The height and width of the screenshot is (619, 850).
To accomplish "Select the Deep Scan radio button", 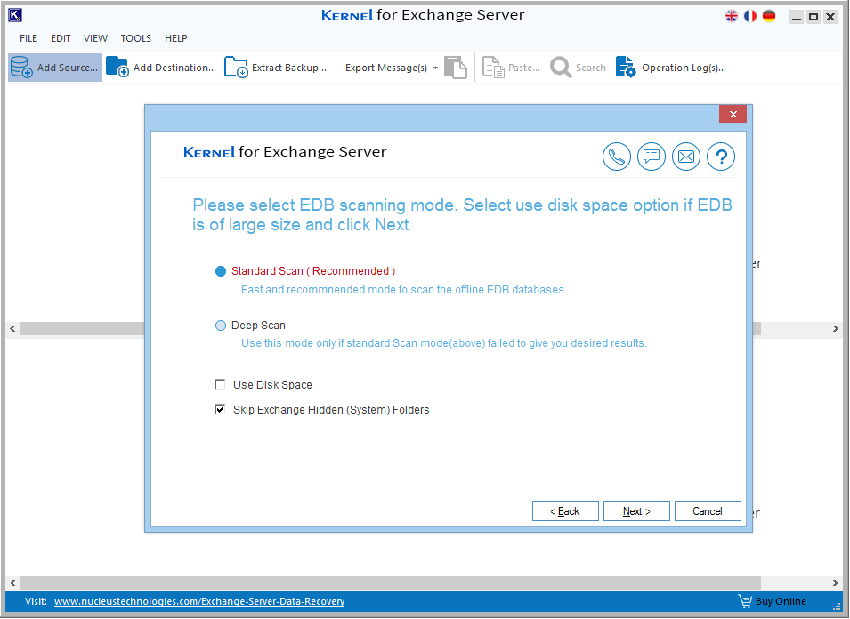I will click(x=220, y=326).
